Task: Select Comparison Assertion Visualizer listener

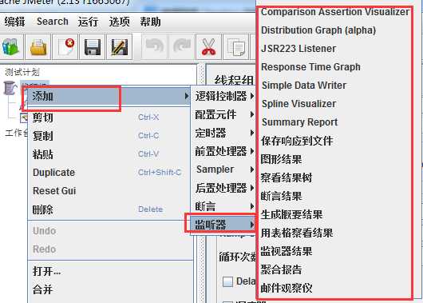Action: tap(335, 12)
